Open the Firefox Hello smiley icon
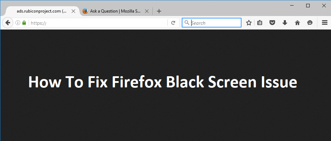 310,23
